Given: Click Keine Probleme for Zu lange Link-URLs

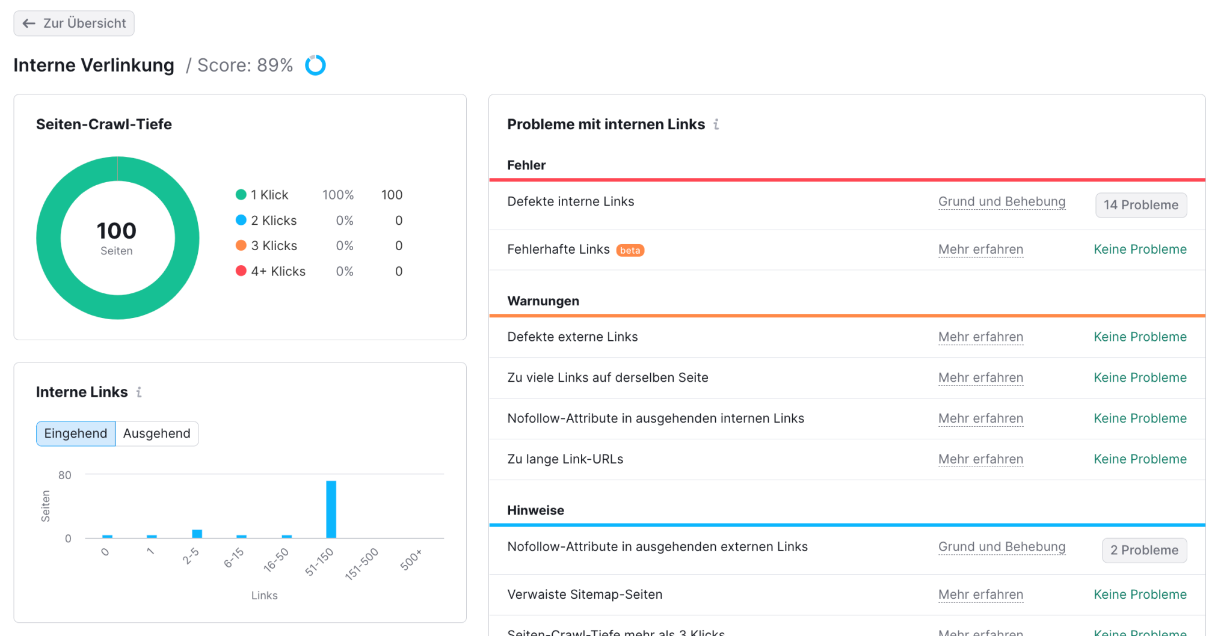Looking at the screenshot, I should click(1140, 459).
